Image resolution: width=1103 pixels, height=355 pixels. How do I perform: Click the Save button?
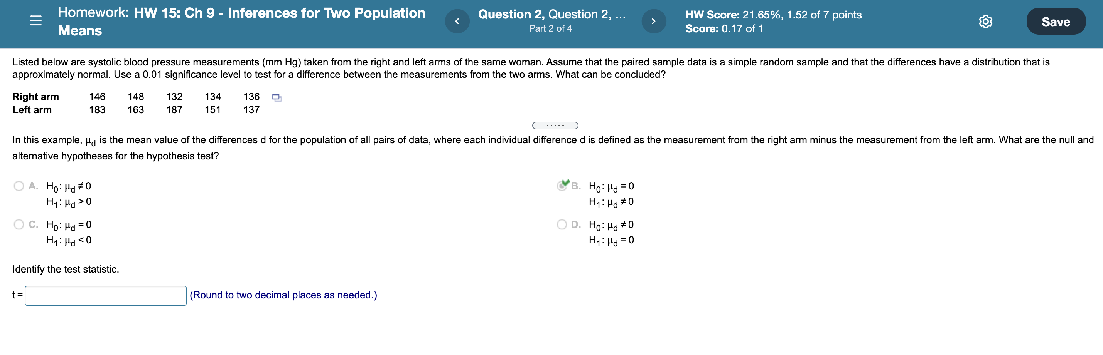click(x=1056, y=21)
